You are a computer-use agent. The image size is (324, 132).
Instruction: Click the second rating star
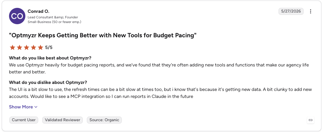click(x=20, y=47)
